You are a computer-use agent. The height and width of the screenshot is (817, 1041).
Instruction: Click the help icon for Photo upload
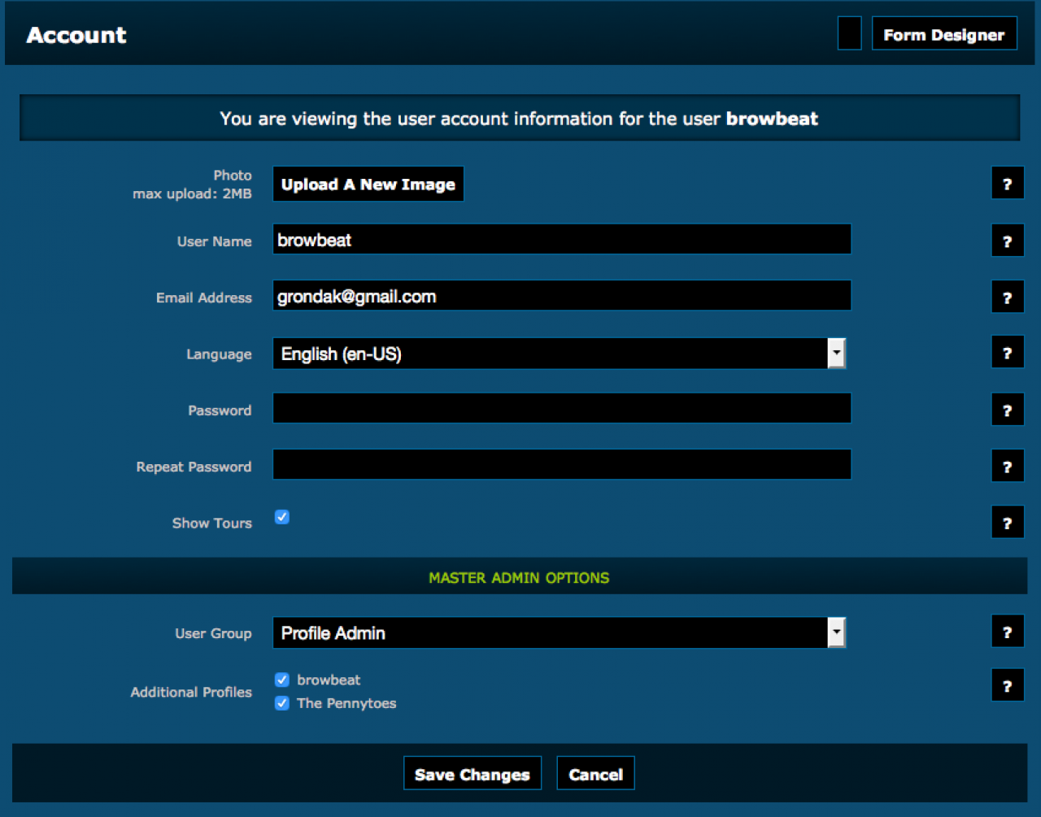tap(1007, 184)
